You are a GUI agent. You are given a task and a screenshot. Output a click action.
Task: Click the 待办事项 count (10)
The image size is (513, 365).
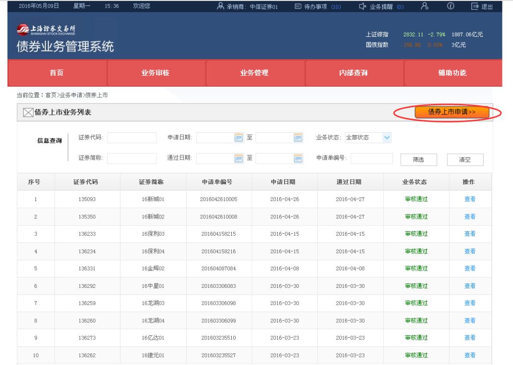click(336, 7)
